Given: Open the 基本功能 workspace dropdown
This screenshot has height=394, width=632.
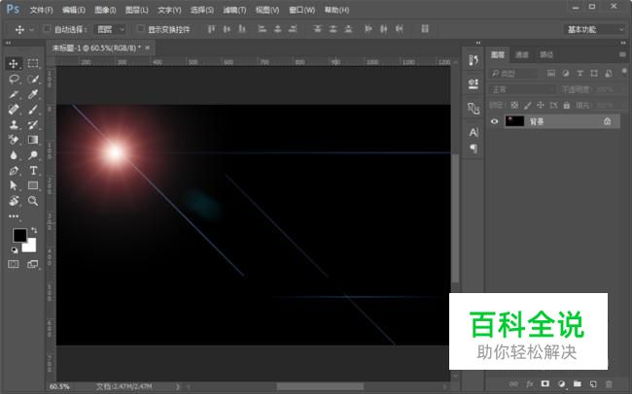Looking at the screenshot, I should point(594,29).
